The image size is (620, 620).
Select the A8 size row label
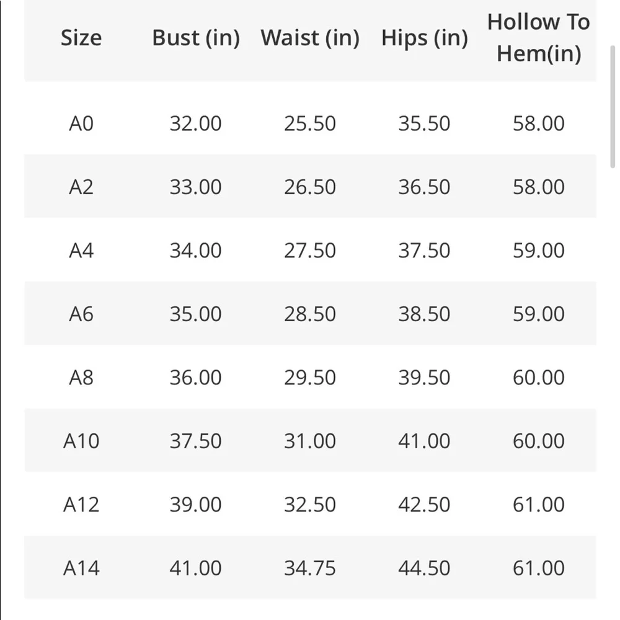click(x=81, y=378)
